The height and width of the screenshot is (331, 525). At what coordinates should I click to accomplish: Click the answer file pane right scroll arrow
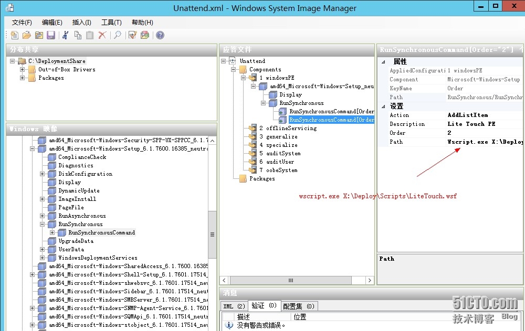click(370, 280)
